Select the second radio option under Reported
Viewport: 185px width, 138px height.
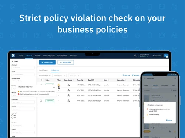[x=13, y=118]
